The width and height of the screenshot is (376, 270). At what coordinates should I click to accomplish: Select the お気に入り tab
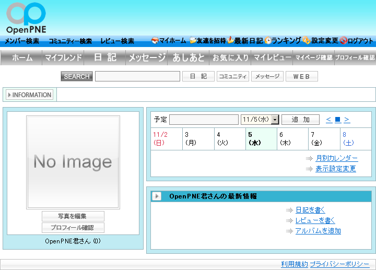tap(230, 57)
